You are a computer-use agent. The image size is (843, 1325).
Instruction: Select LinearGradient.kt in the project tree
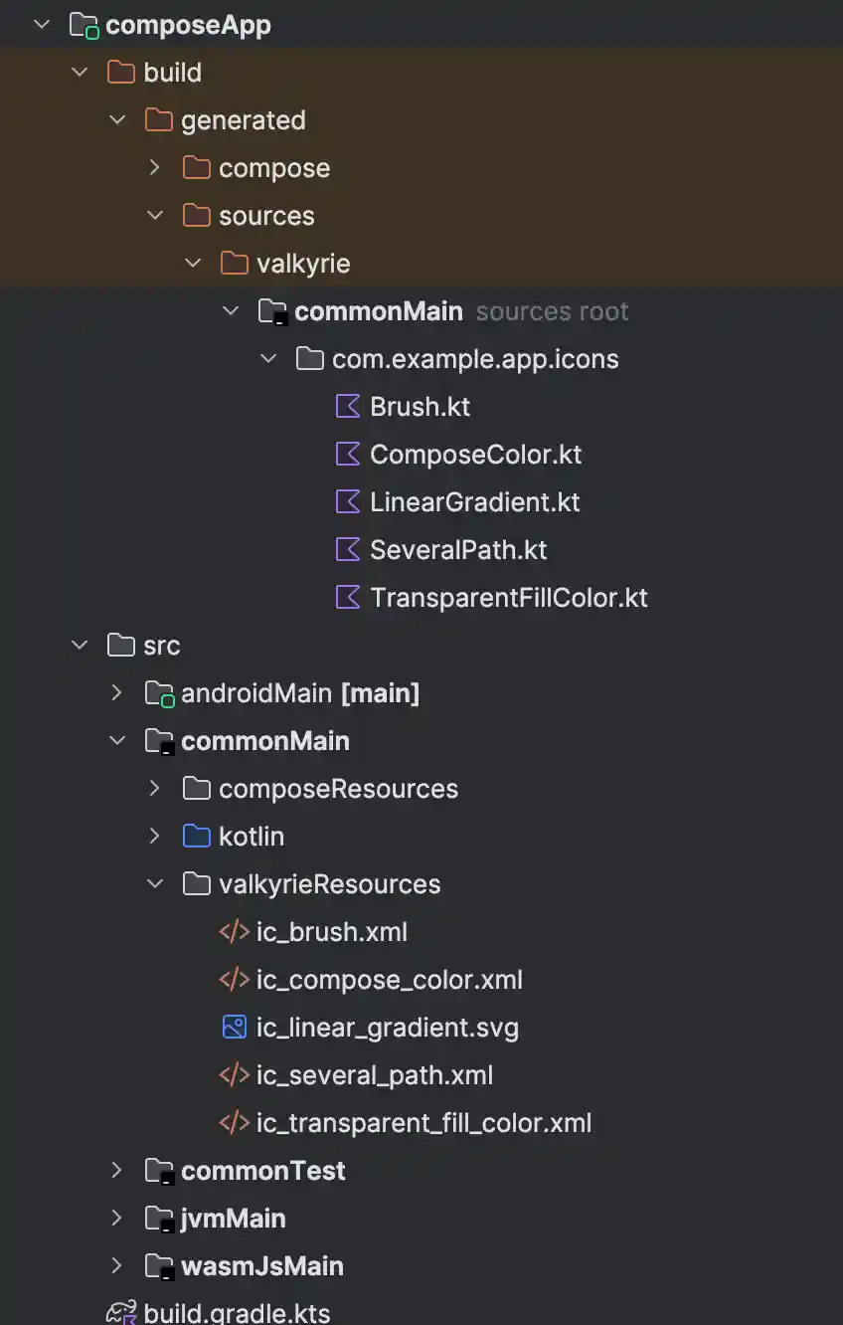474,502
